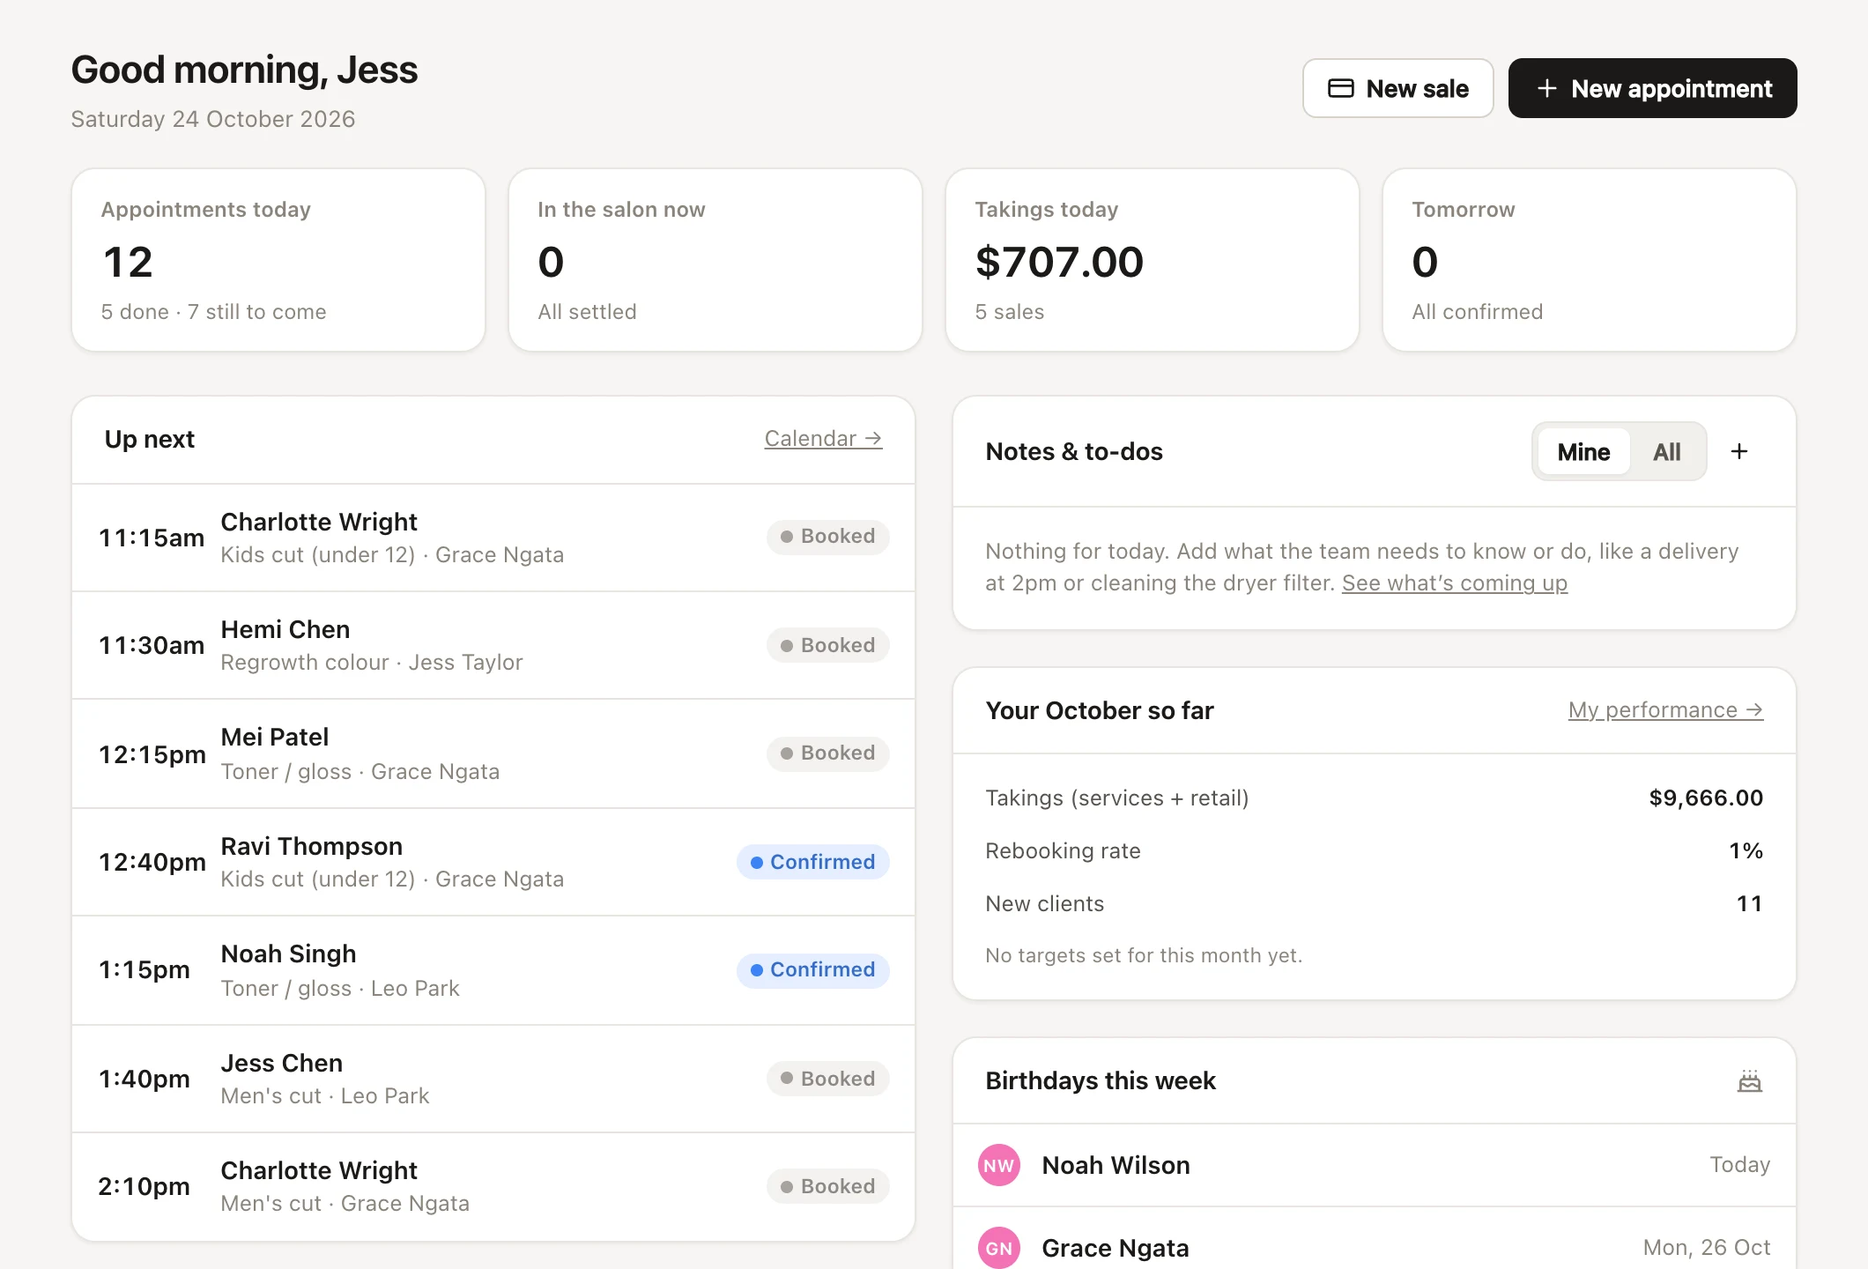Select Noah Wilson birthday name
This screenshot has width=1868, height=1269.
click(1116, 1165)
